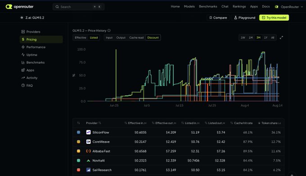Viewport: 306px width, 176px height.
Task: Toggle NovitaAI green series swatch
Action: [x=78, y=160]
